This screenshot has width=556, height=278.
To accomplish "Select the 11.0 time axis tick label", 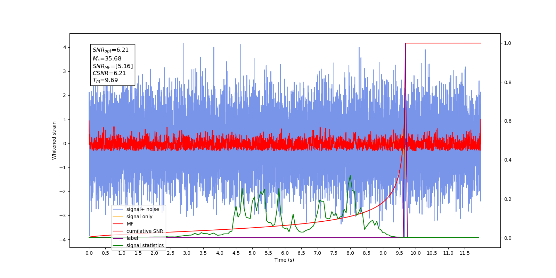I will point(448,253).
